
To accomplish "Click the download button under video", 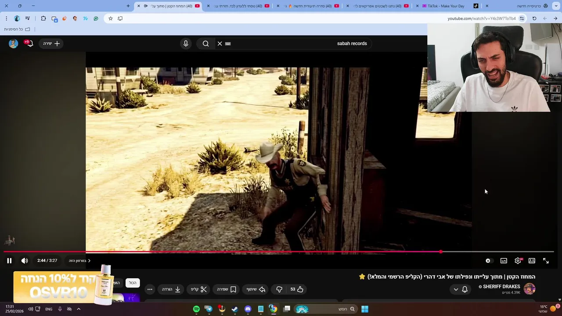I will tap(171, 289).
